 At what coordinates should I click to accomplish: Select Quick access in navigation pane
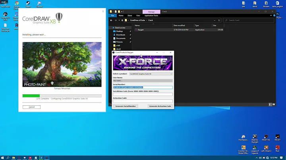[120, 28]
